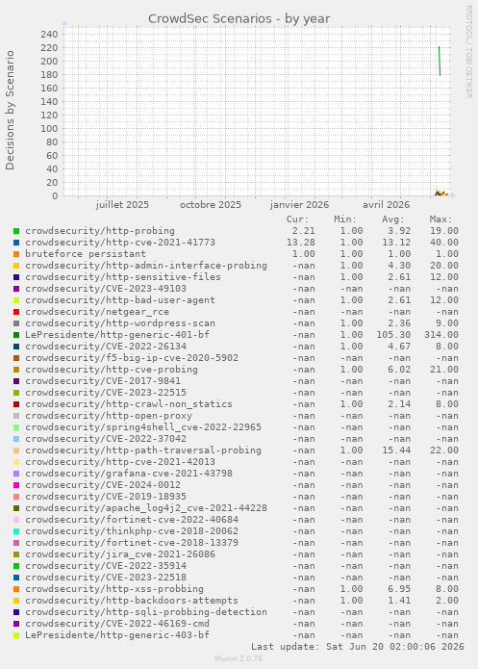Screen dimensions: 478x669
Task: Click the crowdsecurity/CVE-2023-22518 label
Action: point(106,578)
